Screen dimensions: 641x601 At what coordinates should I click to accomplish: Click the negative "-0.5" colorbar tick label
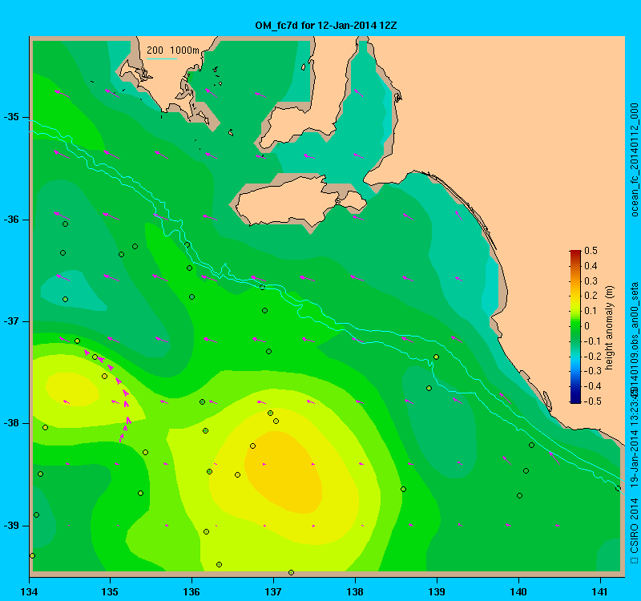(592, 401)
